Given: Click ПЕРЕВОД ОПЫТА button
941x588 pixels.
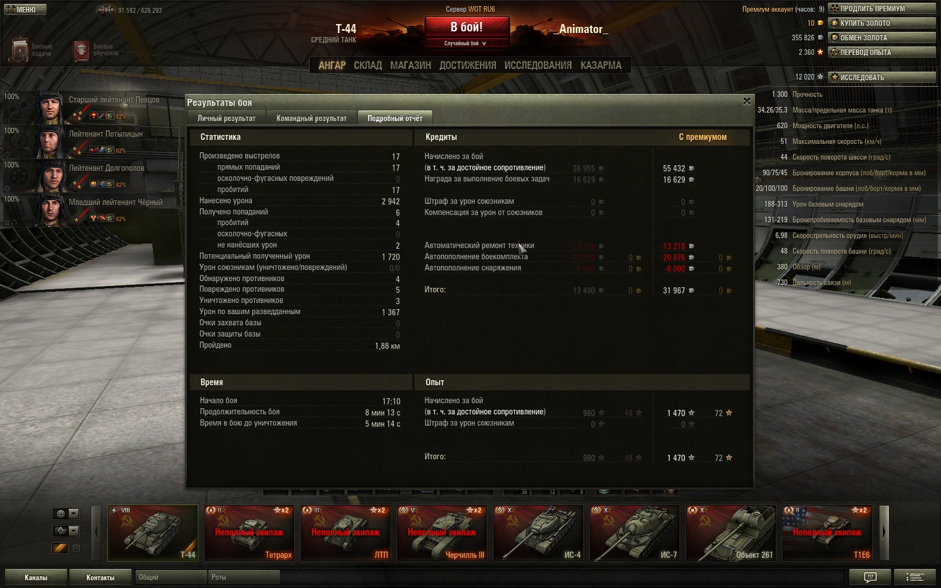Looking at the screenshot, I should 882,52.
